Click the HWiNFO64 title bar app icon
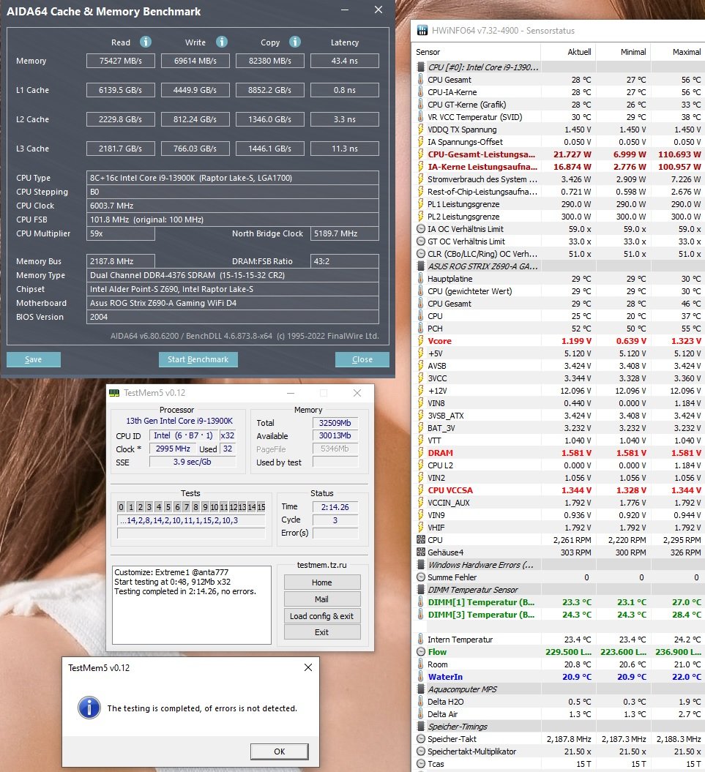Image resolution: width=705 pixels, height=772 pixels. [x=422, y=31]
